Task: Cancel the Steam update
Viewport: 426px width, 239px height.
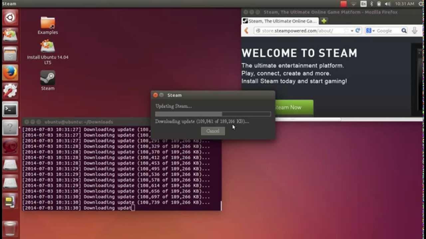Action: [x=213, y=131]
